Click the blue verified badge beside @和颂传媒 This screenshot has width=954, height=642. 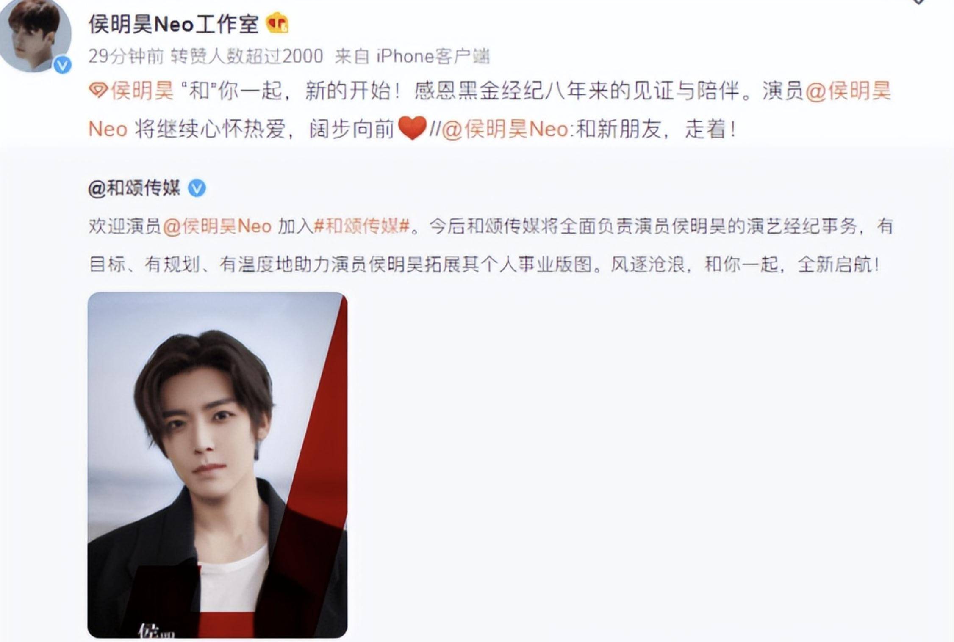(197, 188)
